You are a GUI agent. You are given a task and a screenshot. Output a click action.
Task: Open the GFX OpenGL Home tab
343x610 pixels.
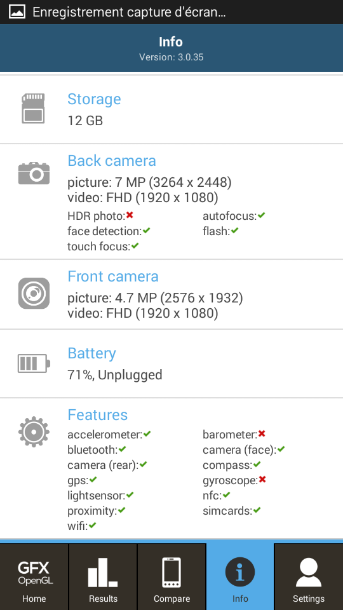tap(34, 576)
